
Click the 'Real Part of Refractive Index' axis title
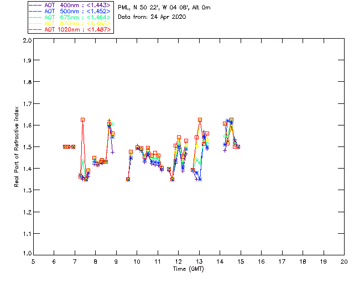[x=17, y=147]
